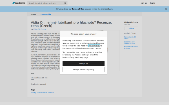Screen dimensions: 169x105
Task: Click the 'contact / help' heading
Action: [x=130, y=33]
